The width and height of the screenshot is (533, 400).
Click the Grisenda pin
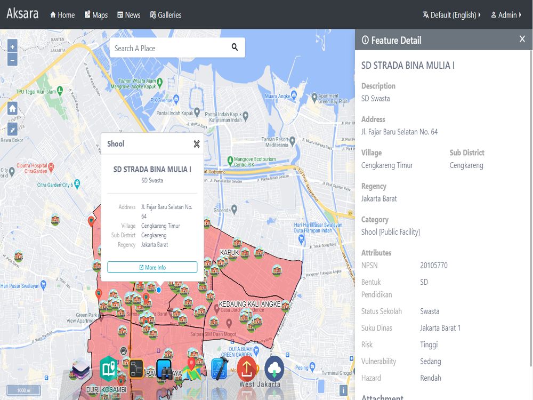[x=234, y=209]
